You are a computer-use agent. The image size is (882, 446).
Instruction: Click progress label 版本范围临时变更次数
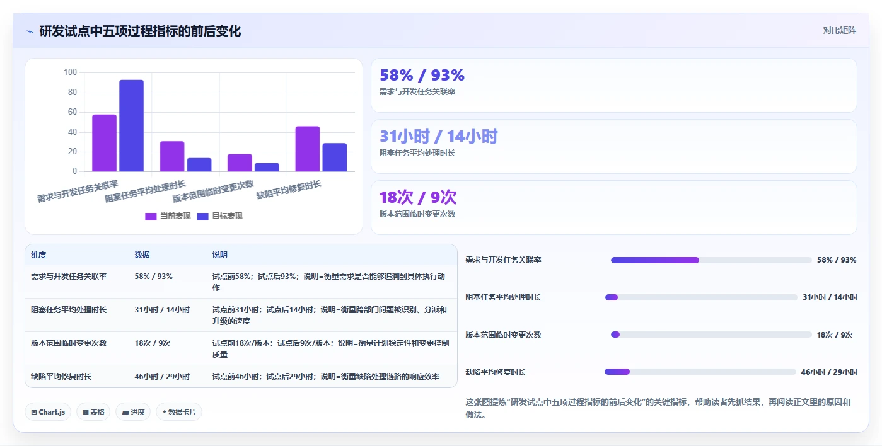click(x=503, y=335)
